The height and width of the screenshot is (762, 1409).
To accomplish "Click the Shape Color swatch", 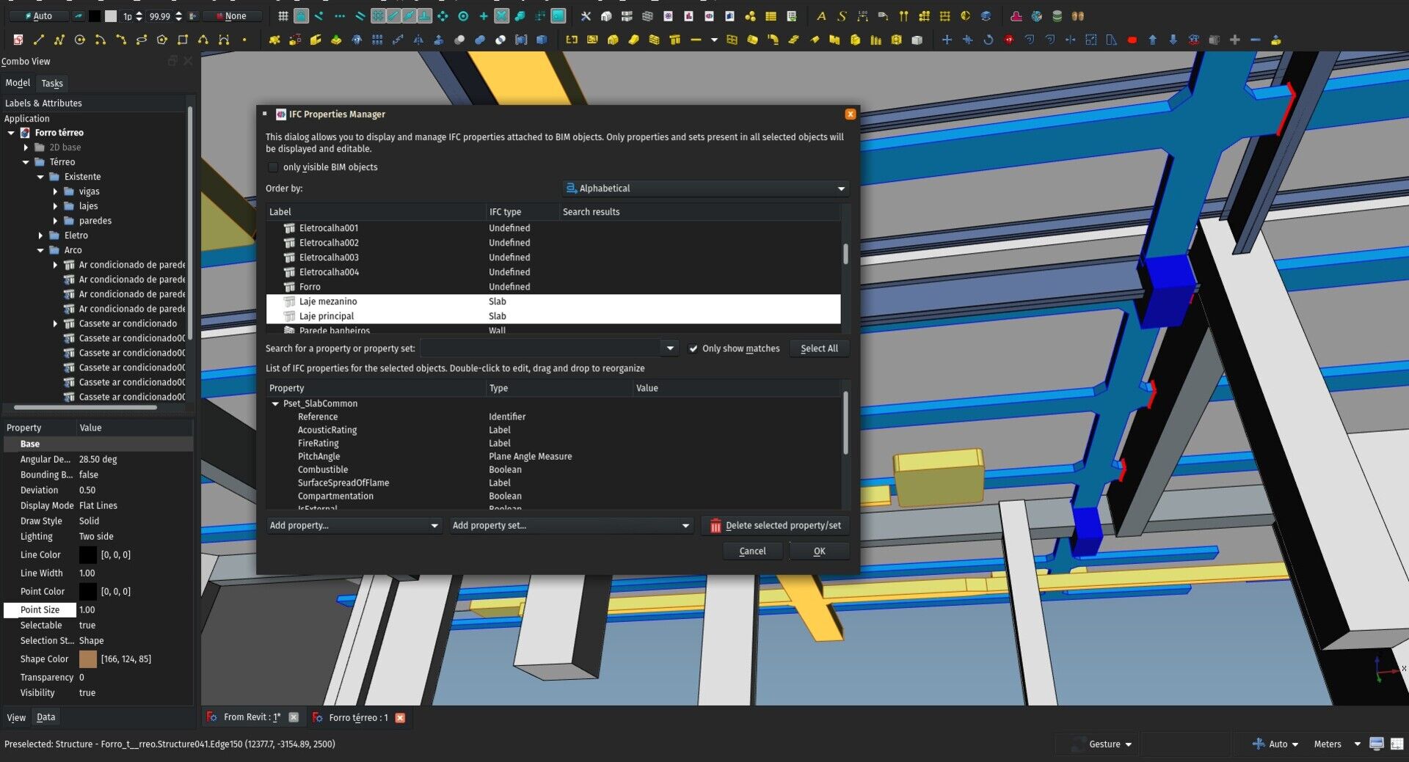I will click(x=88, y=659).
